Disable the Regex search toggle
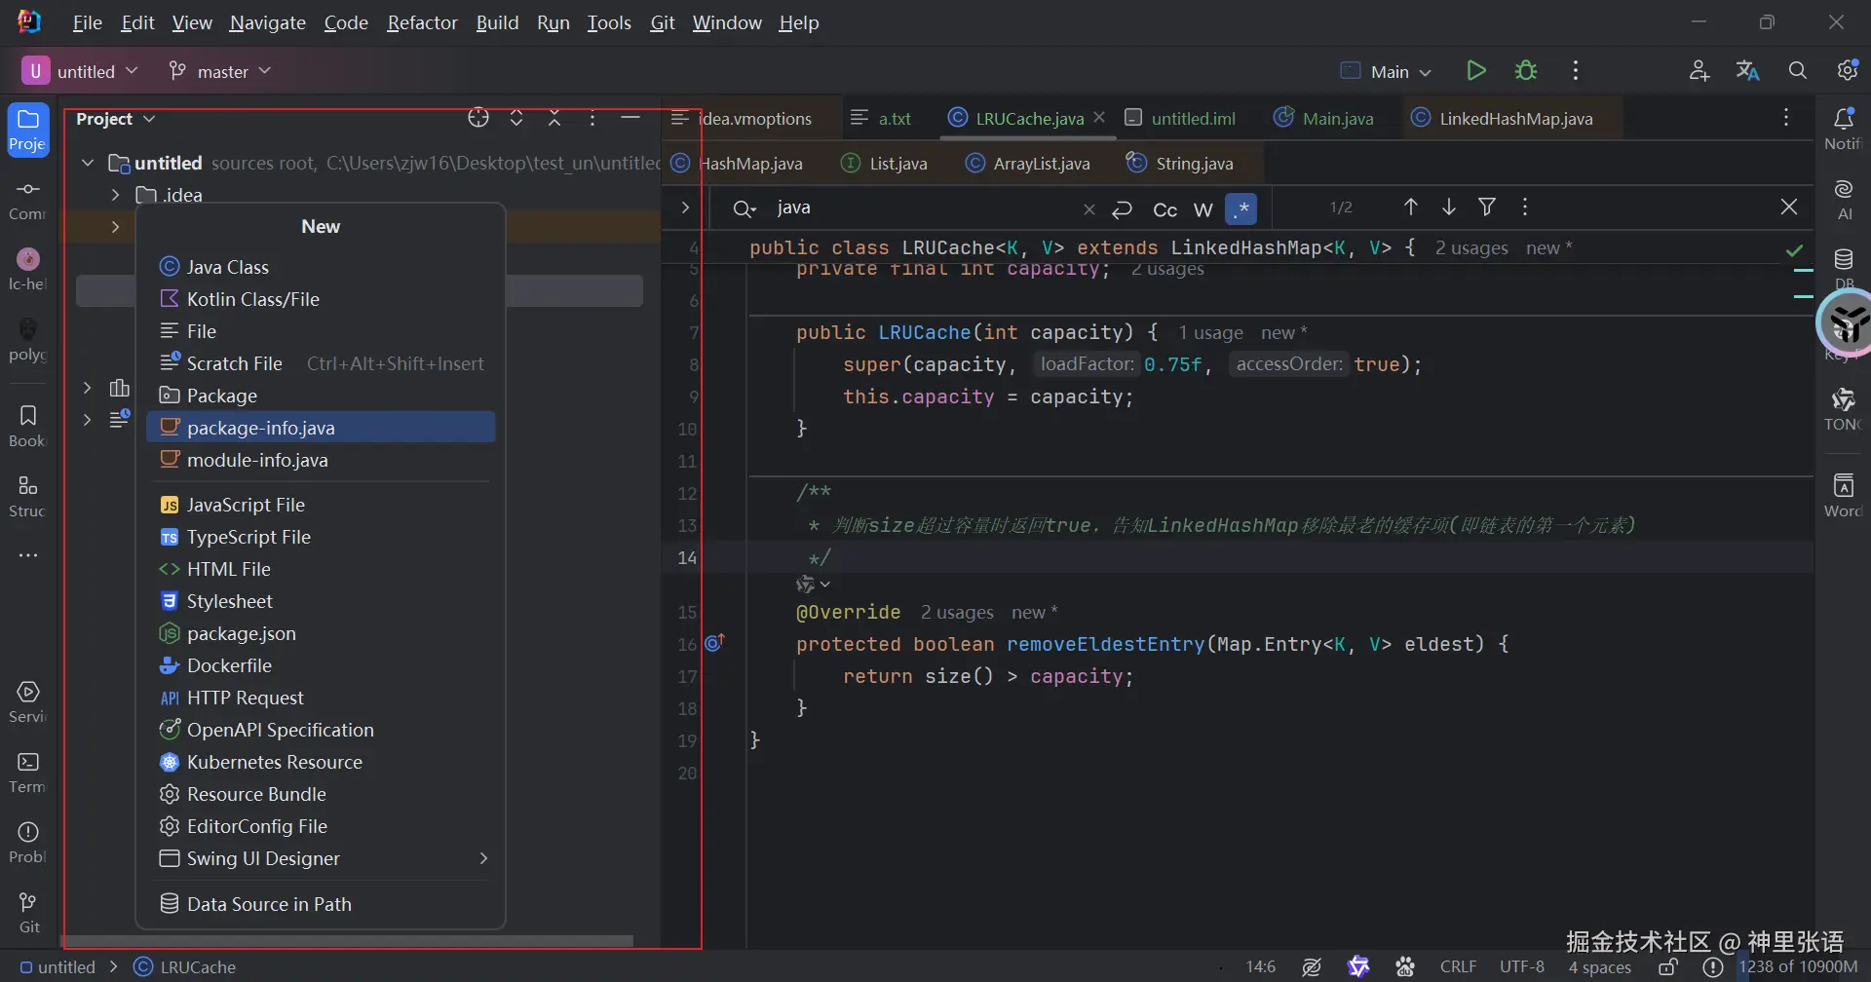Image resolution: width=1871 pixels, height=982 pixels. pyautogui.click(x=1241, y=208)
